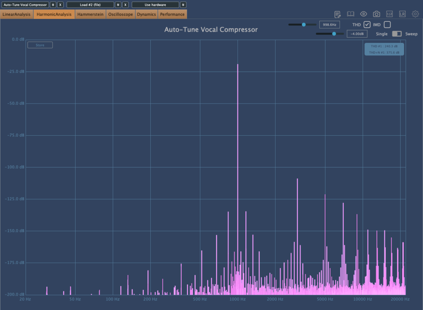Click the IMD label text
Viewport: 423px width, 310px height.
click(377, 25)
